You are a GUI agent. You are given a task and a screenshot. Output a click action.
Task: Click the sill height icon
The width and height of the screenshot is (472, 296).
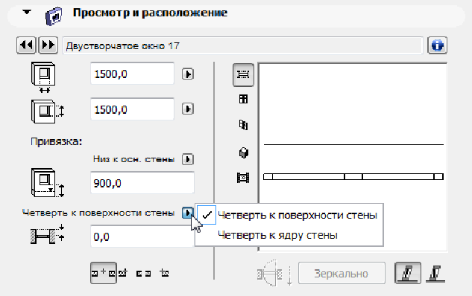48,182
